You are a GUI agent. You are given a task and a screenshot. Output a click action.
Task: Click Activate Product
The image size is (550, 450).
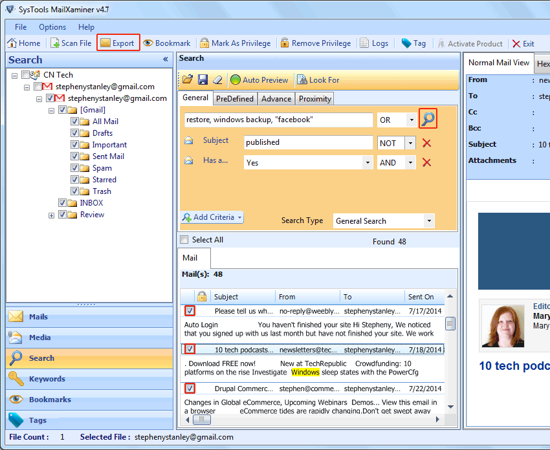470,43
